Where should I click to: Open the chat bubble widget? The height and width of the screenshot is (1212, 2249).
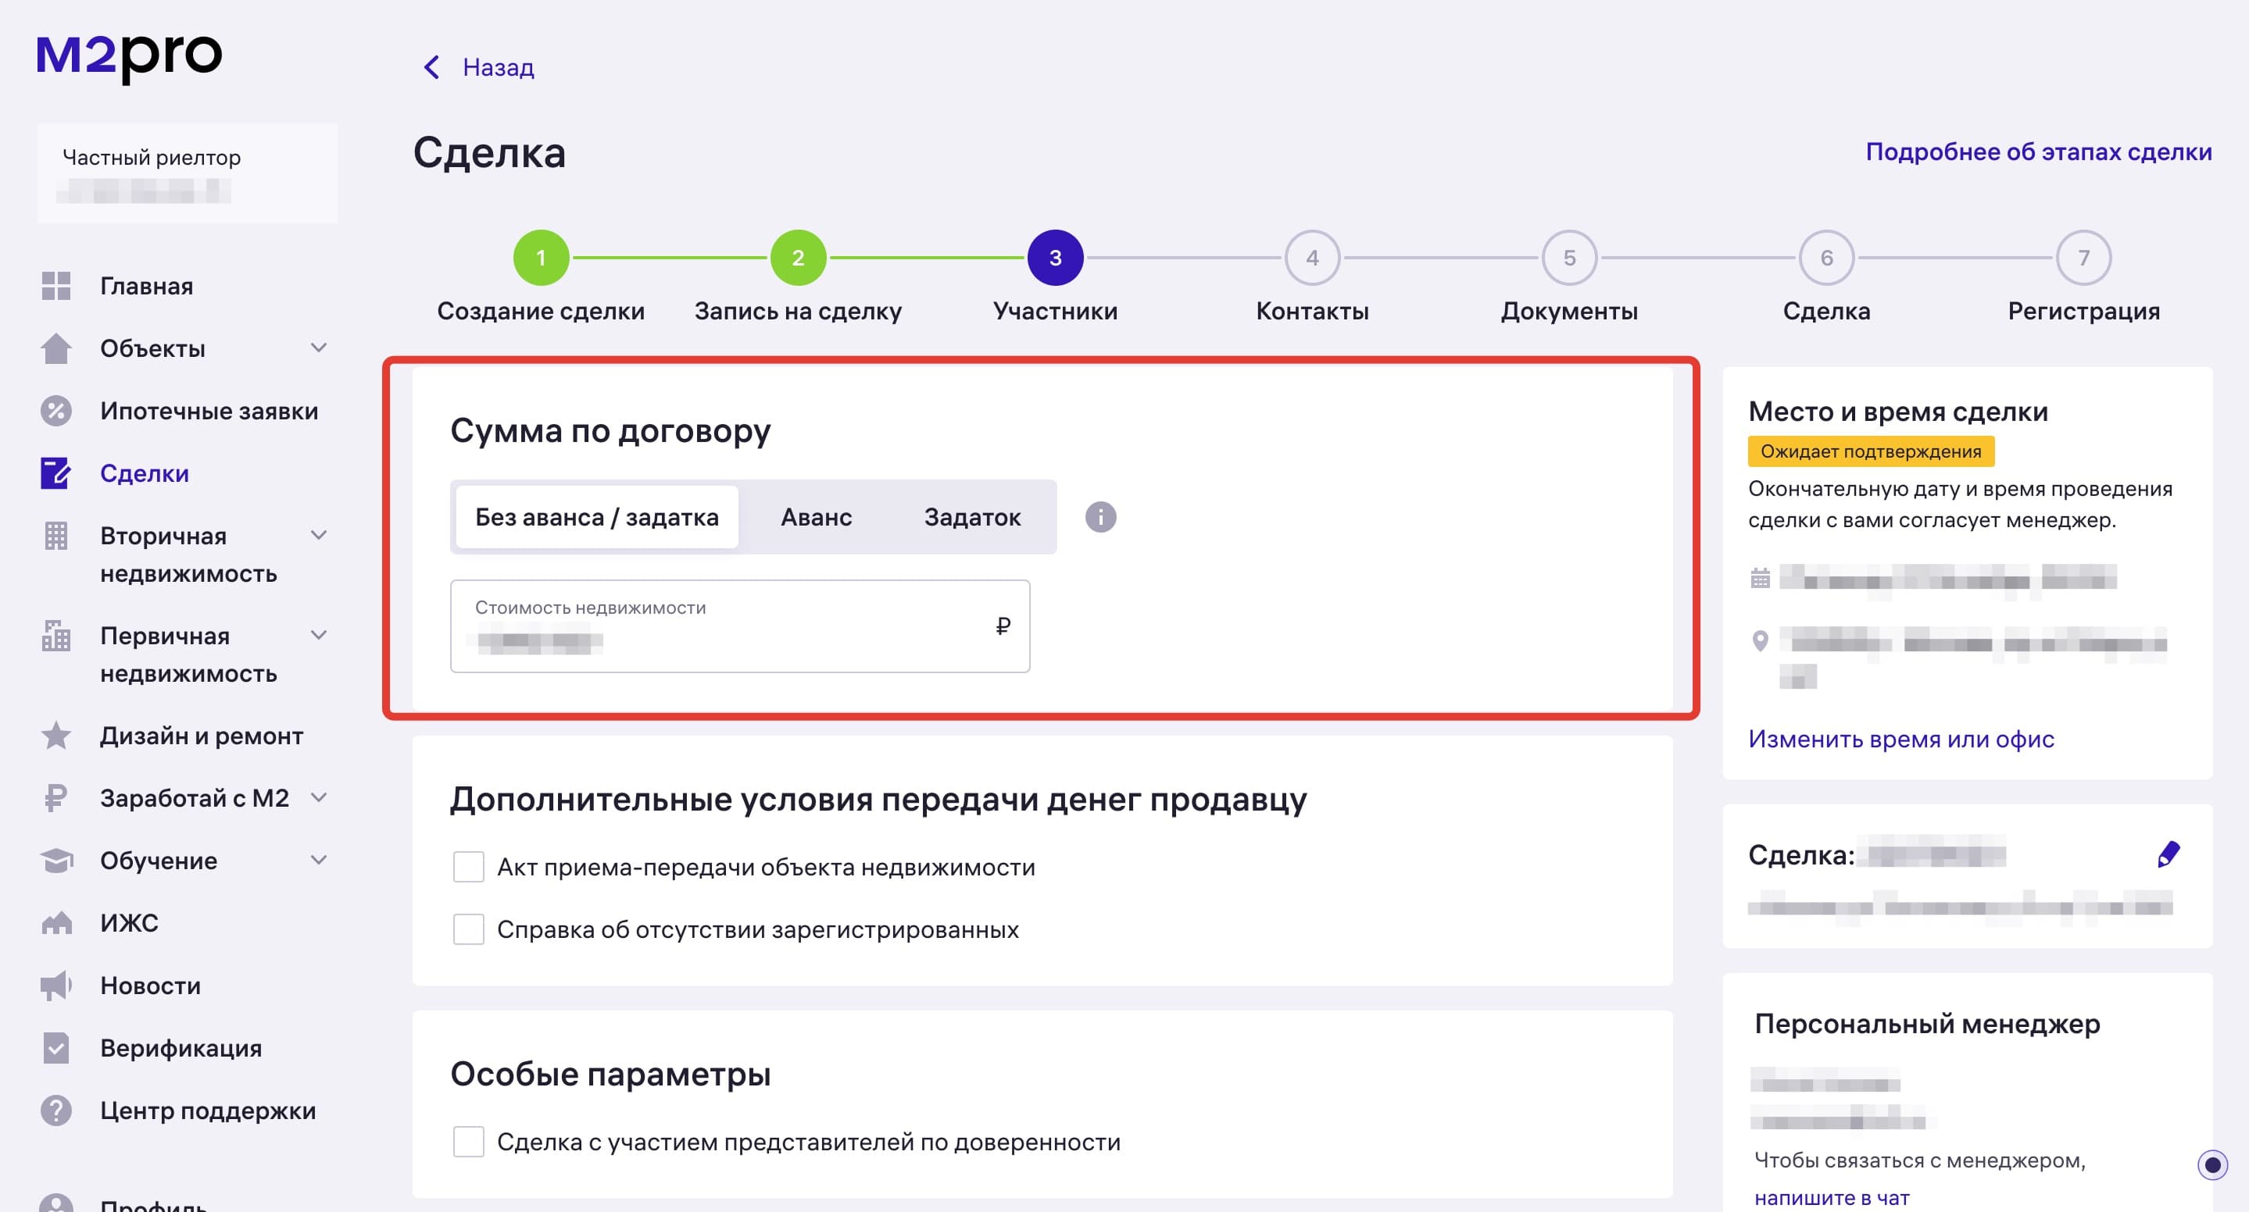click(2212, 1164)
